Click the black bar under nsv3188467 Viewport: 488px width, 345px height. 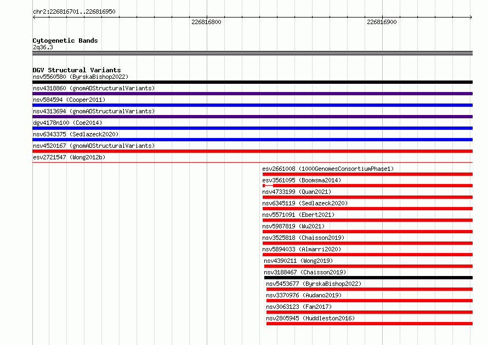point(368,278)
